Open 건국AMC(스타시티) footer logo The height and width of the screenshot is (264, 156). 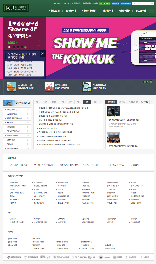[61, 257]
